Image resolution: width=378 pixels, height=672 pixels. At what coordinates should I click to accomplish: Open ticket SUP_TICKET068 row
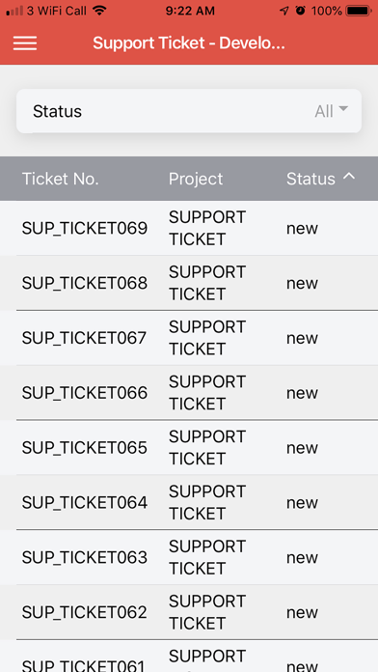click(189, 283)
